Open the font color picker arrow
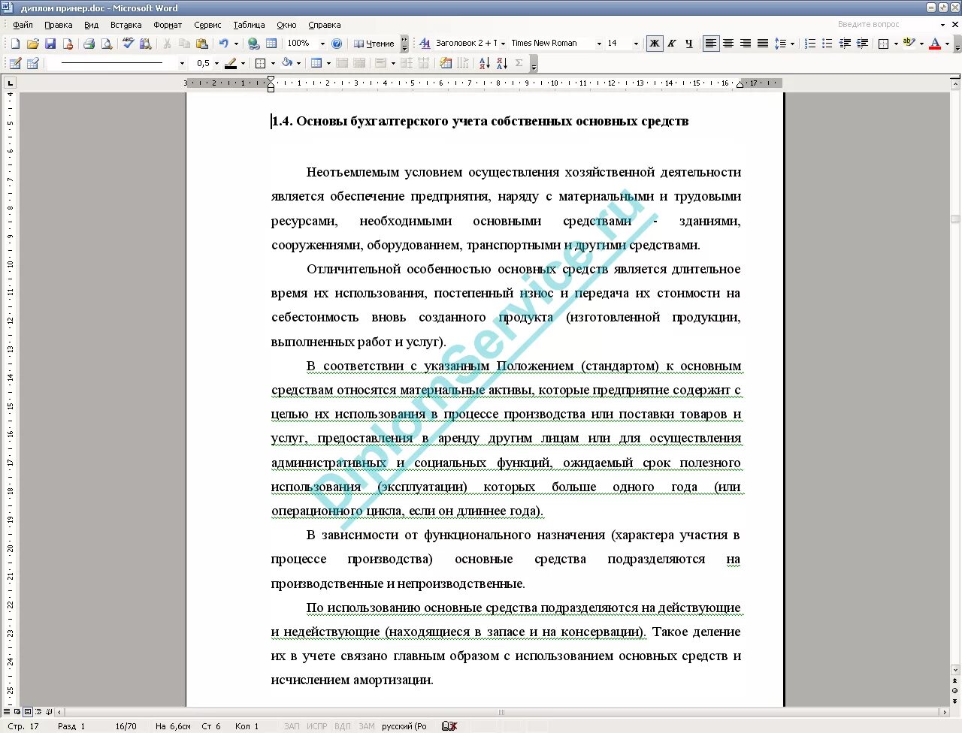The height and width of the screenshot is (733, 962). tap(947, 44)
